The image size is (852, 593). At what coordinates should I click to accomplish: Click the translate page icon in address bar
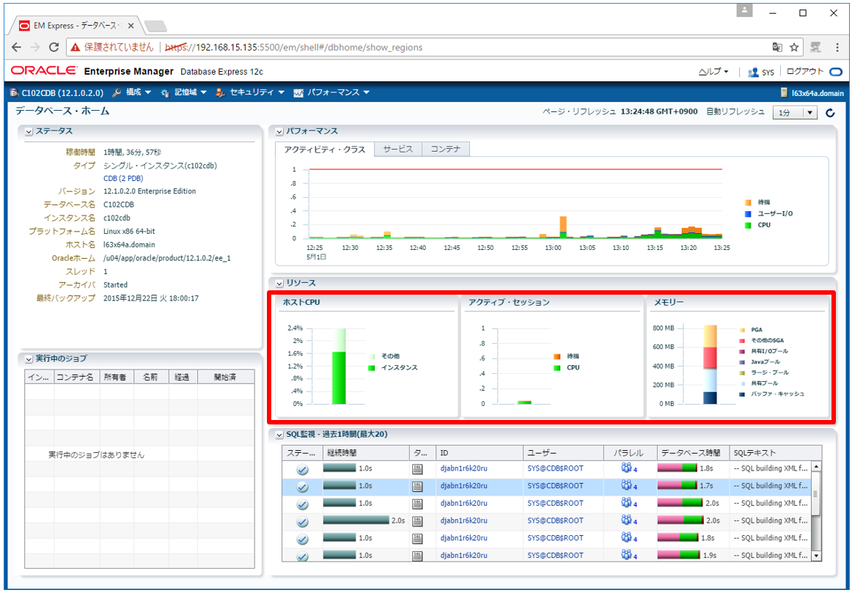[x=777, y=47]
